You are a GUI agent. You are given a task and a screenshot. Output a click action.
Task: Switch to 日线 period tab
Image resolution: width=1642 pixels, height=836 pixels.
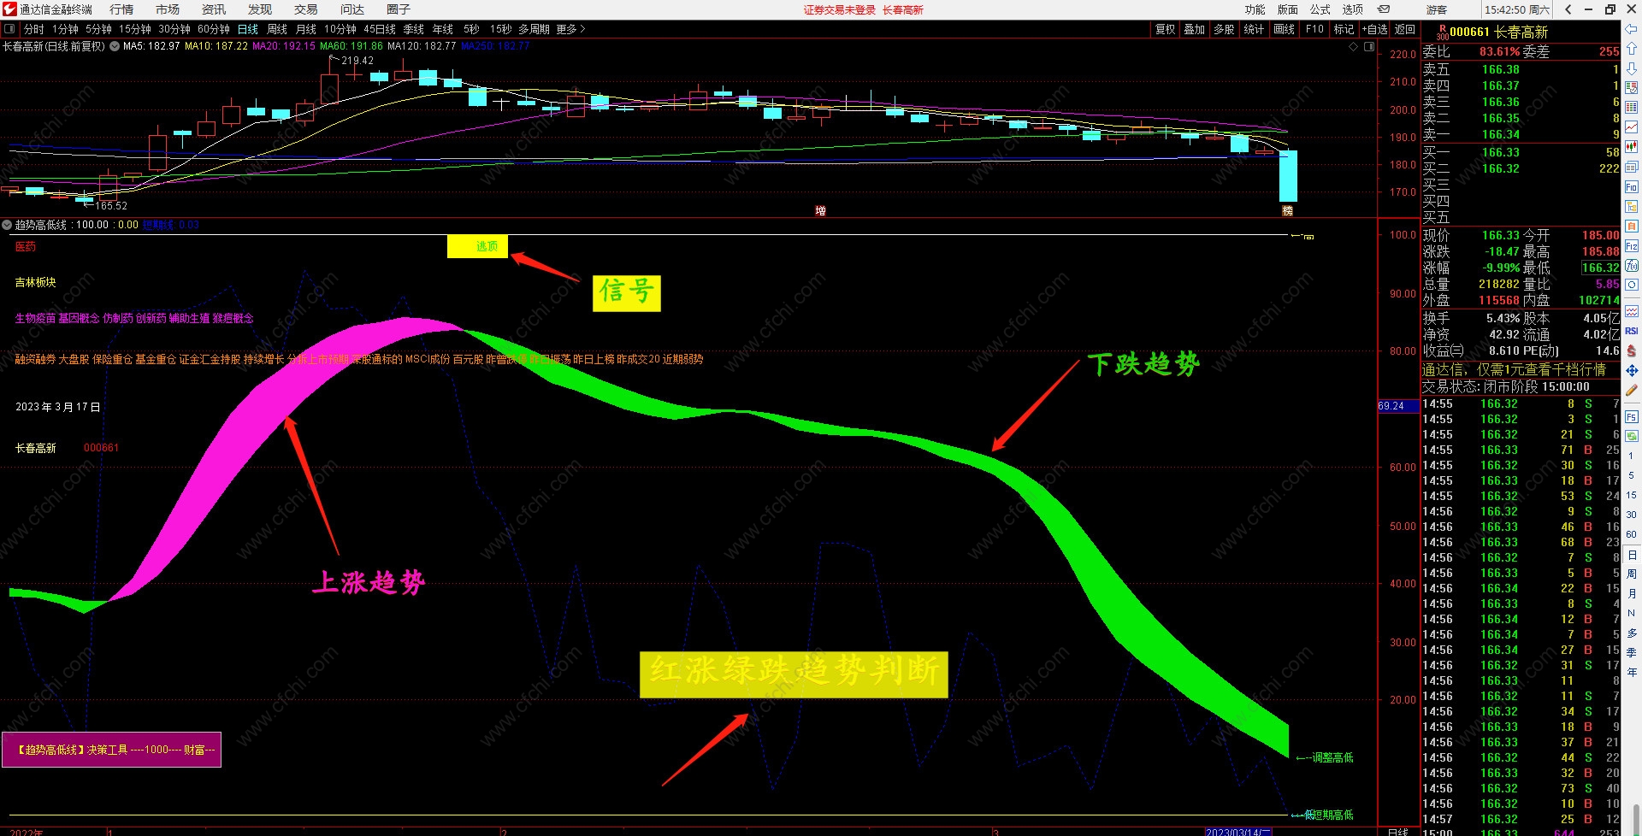[x=248, y=29]
